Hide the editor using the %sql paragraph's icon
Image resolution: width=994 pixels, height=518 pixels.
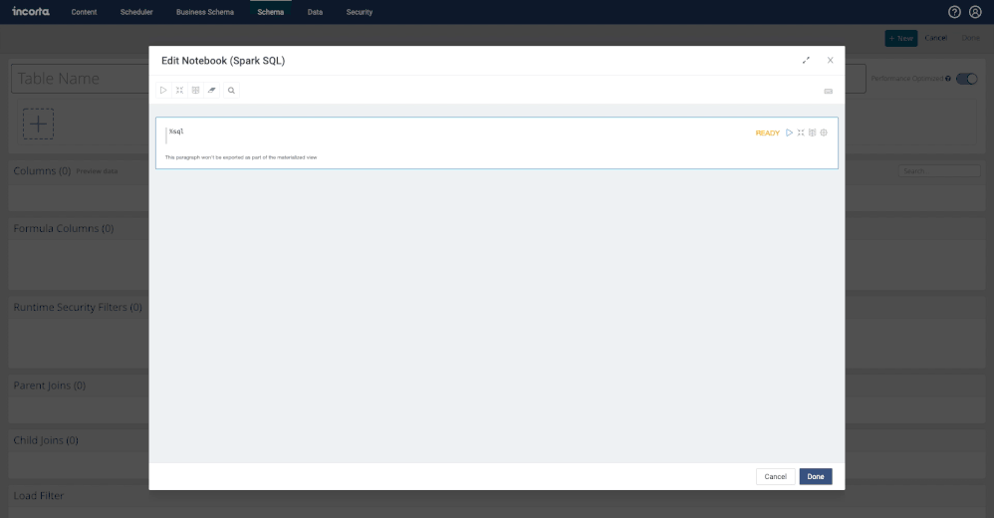801,132
